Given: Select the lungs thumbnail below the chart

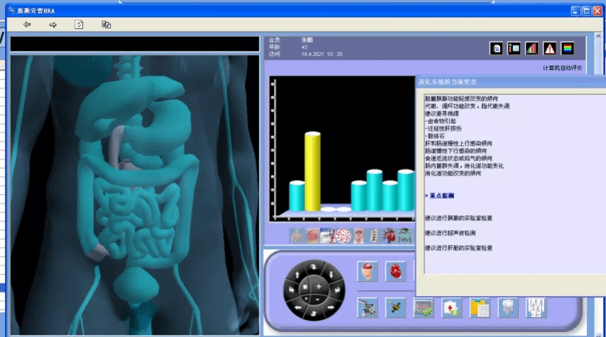Looking at the screenshot, I should 295,236.
